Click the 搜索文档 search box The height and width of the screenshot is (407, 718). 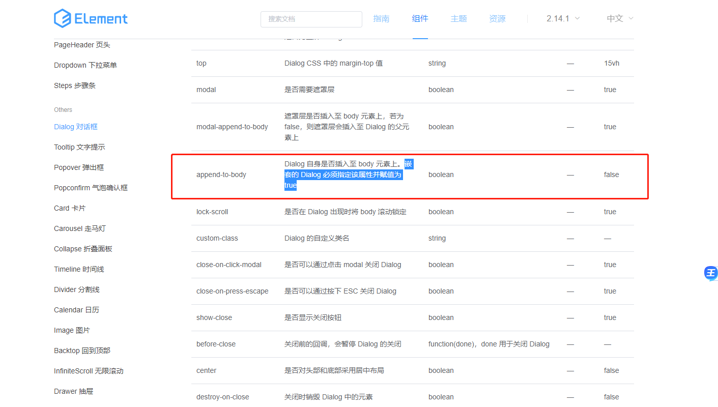311,19
